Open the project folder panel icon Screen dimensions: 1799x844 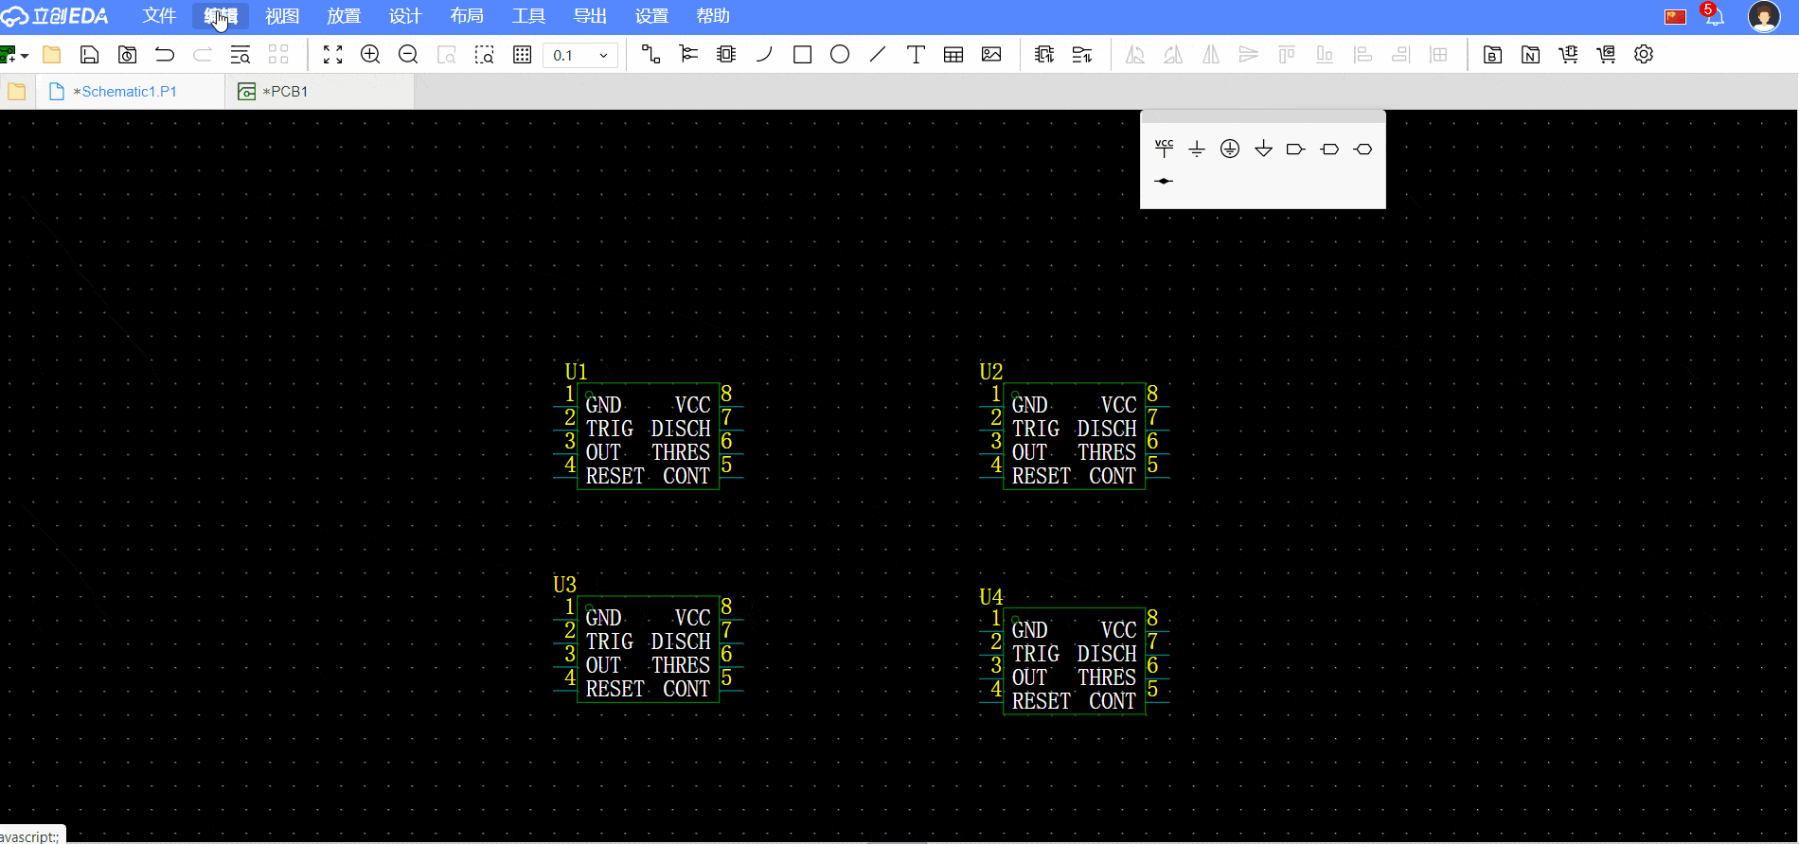coord(17,92)
